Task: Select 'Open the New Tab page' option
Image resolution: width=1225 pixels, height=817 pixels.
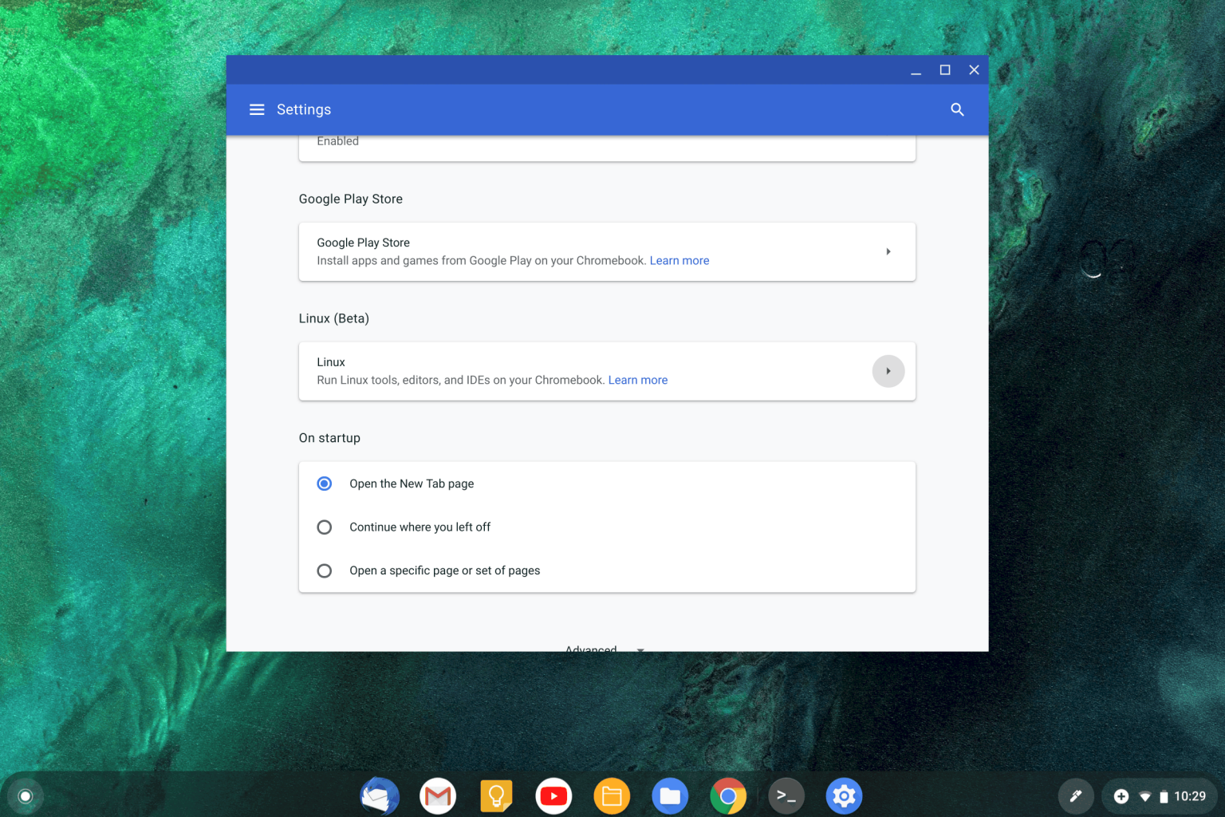Action: tap(325, 483)
